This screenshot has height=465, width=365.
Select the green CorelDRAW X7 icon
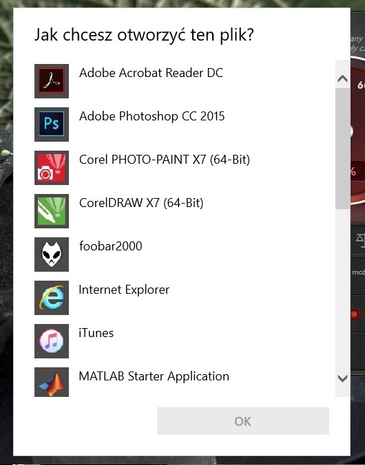click(52, 211)
